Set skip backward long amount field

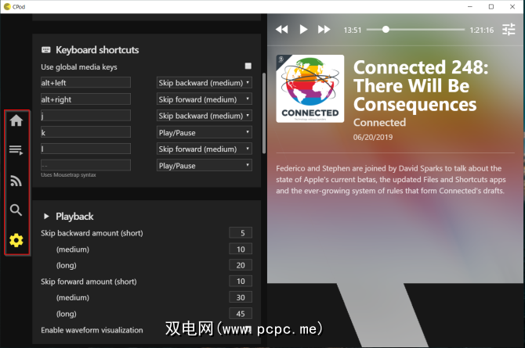coord(241,265)
